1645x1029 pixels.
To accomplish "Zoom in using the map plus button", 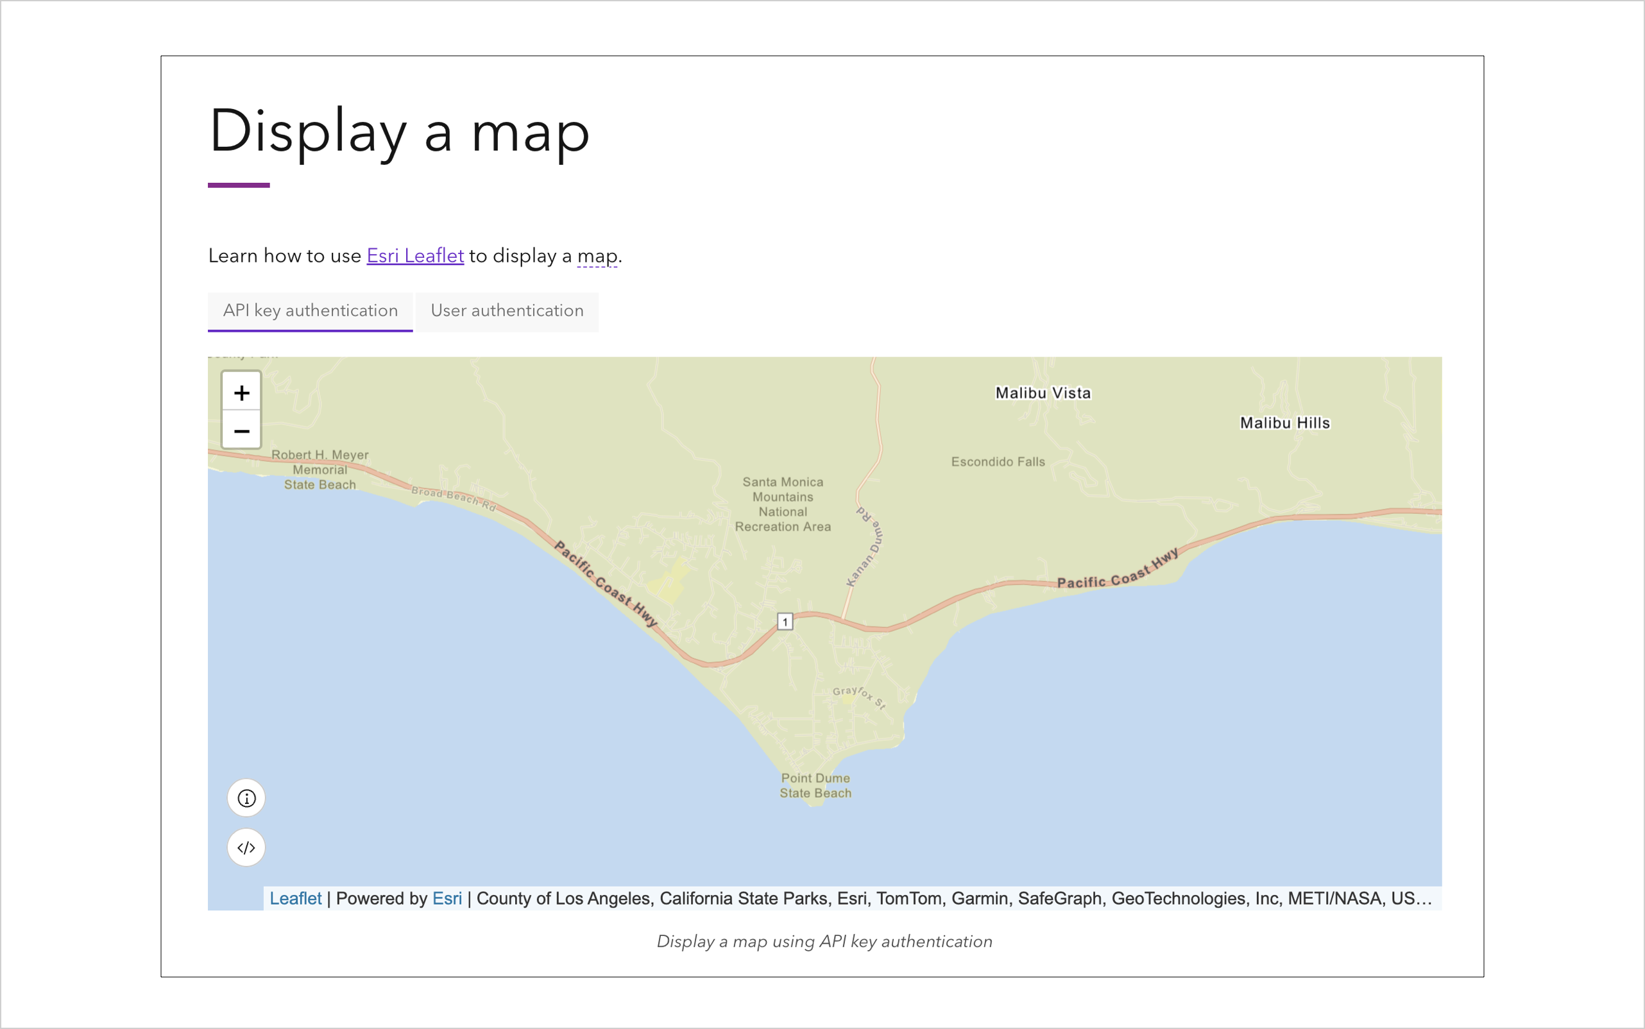I will [x=242, y=393].
